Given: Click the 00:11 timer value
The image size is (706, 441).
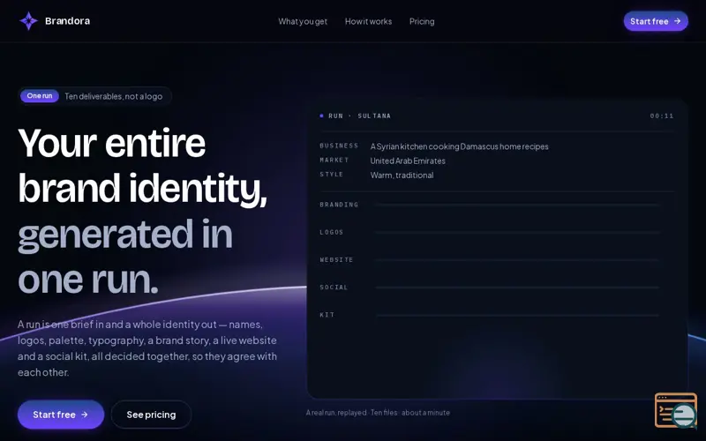Looking at the screenshot, I should (x=662, y=116).
